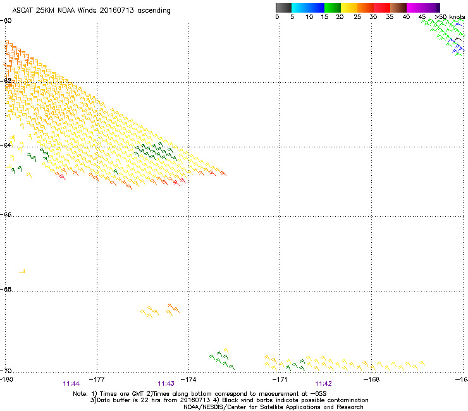Select the brown 35-40 knots legend segment

pyautogui.click(x=398, y=8)
